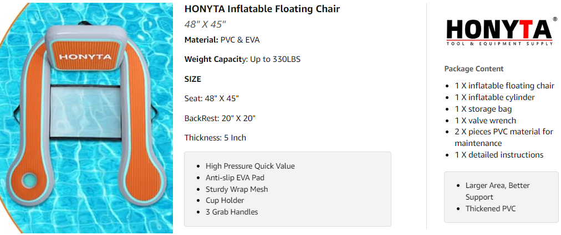Click the 48" X 45" size subtitle

(205, 24)
